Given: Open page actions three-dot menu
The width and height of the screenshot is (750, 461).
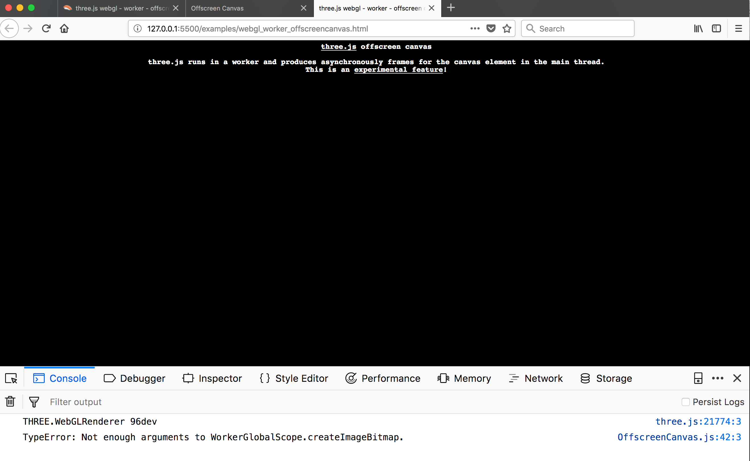Looking at the screenshot, I should 475,29.
